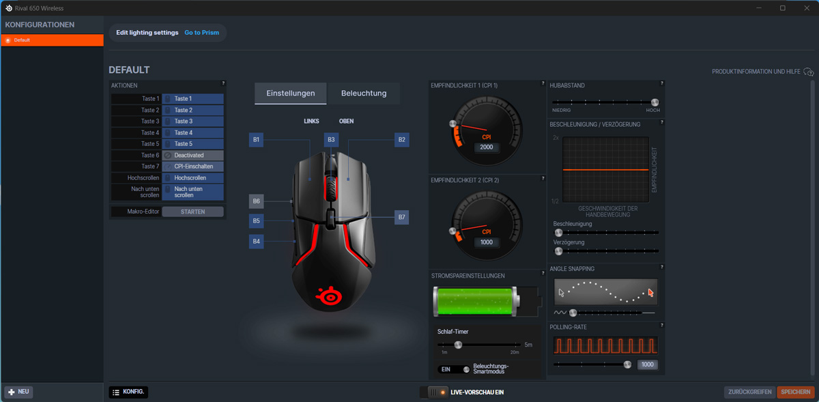
Task: Click the CPI 2 value field 1000
Action: [x=487, y=242]
